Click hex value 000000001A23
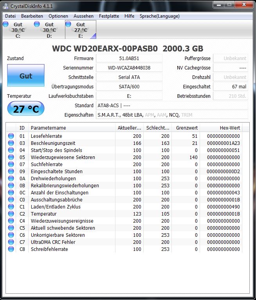The width and height of the screenshot is (256, 300). pyautogui.click(x=224, y=143)
